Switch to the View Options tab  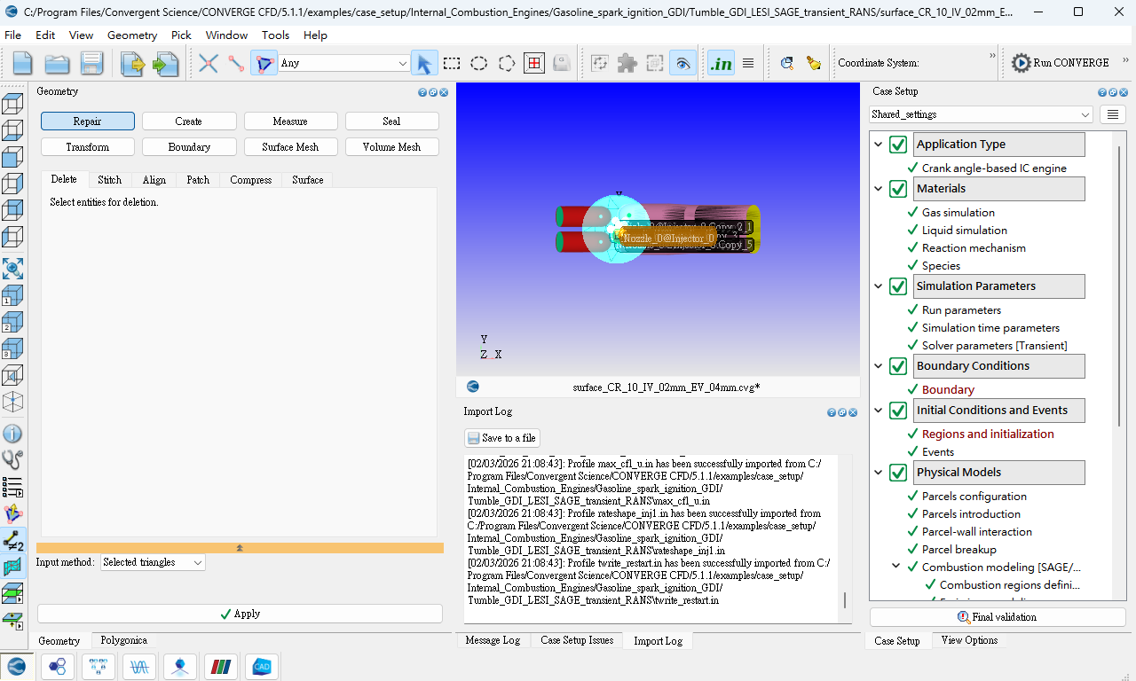969,640
